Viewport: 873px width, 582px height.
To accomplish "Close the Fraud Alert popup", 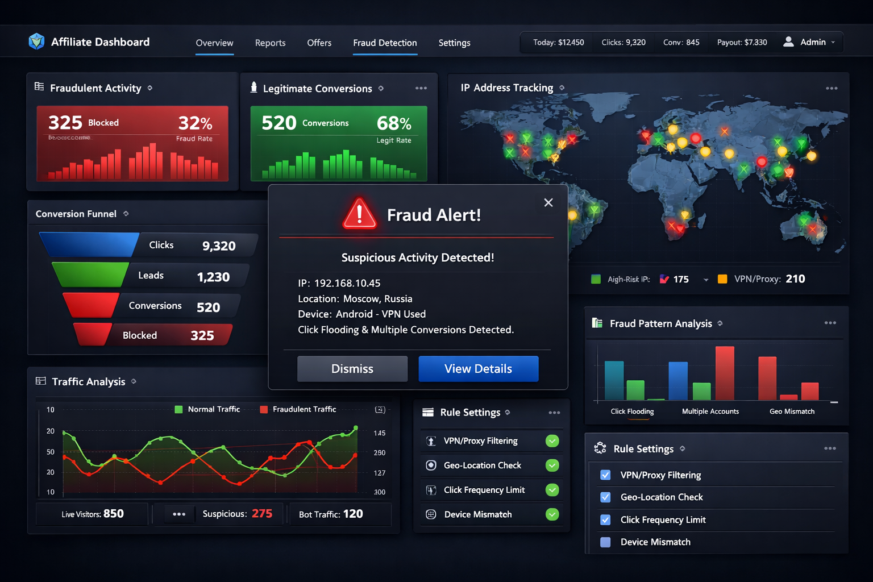I will pos(548,202).
